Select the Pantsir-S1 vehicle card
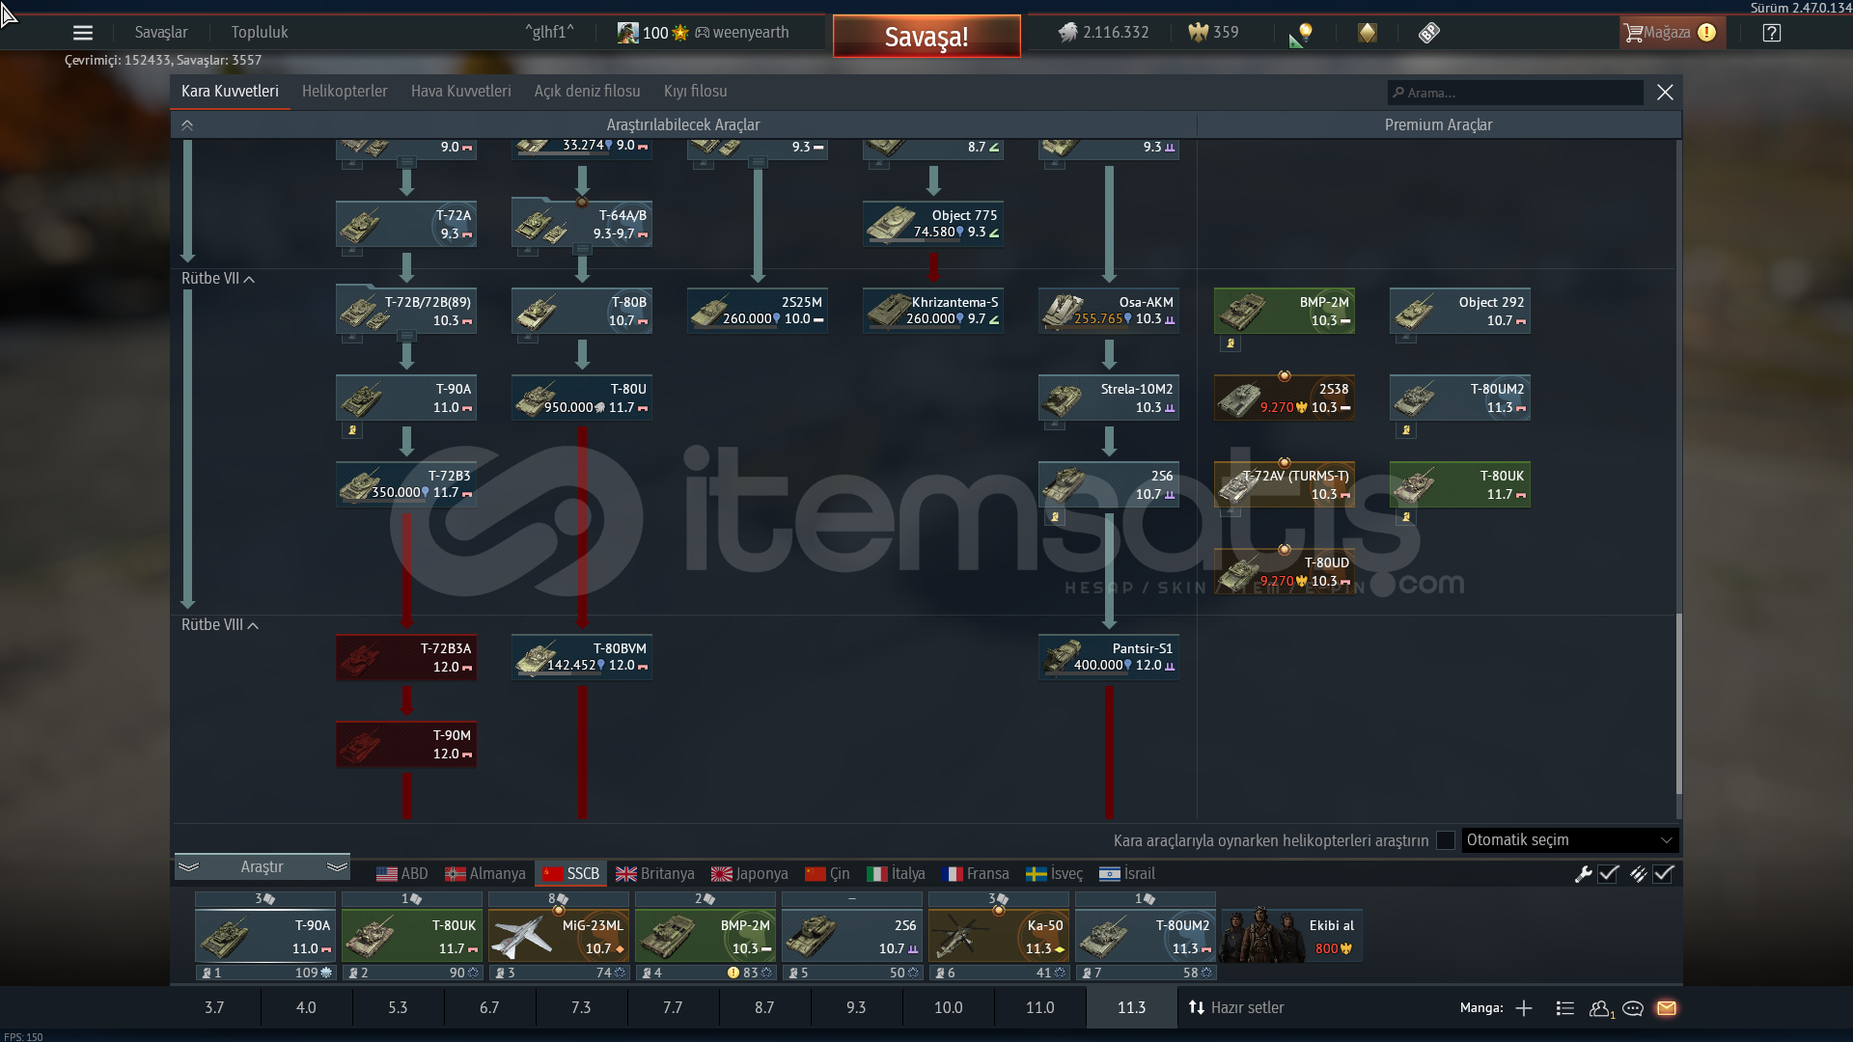Screen dimensions: 1853x1042 1109,657
